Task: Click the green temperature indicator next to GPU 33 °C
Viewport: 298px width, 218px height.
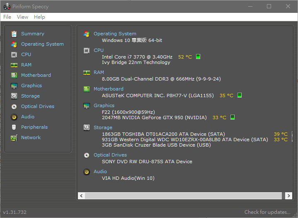Action: pos(233,117)
